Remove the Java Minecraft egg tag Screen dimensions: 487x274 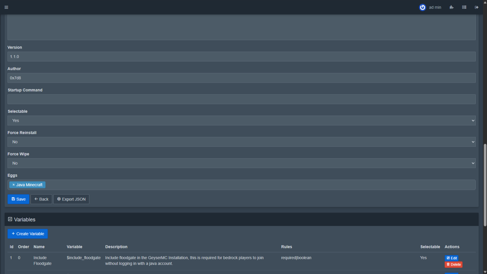coord(13,185)
